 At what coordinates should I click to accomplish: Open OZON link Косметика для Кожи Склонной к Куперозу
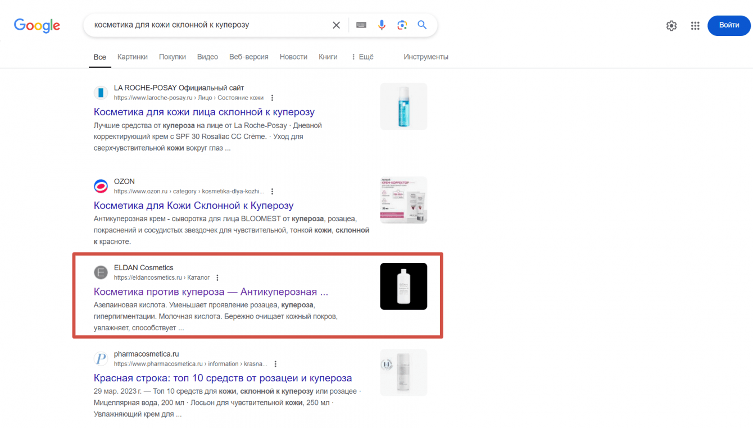tap(193, 206)
